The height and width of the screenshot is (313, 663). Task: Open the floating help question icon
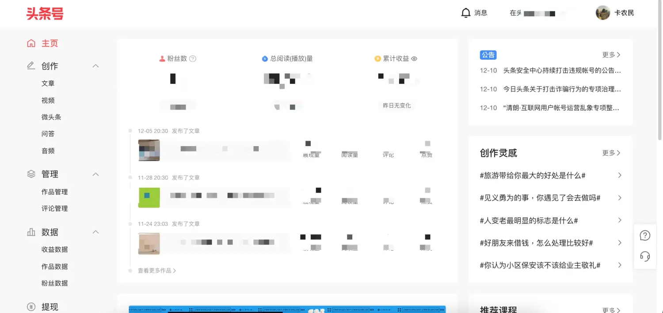click(645, 236)
